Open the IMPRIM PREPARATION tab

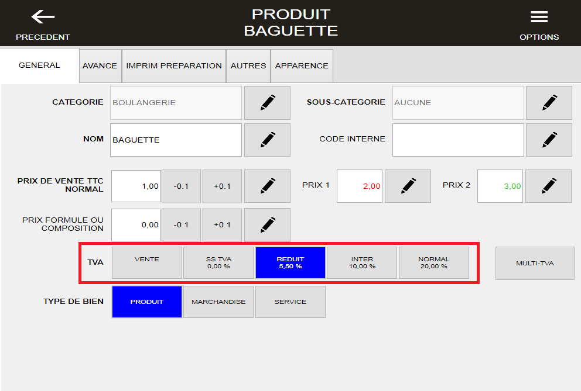click(174, 66)
